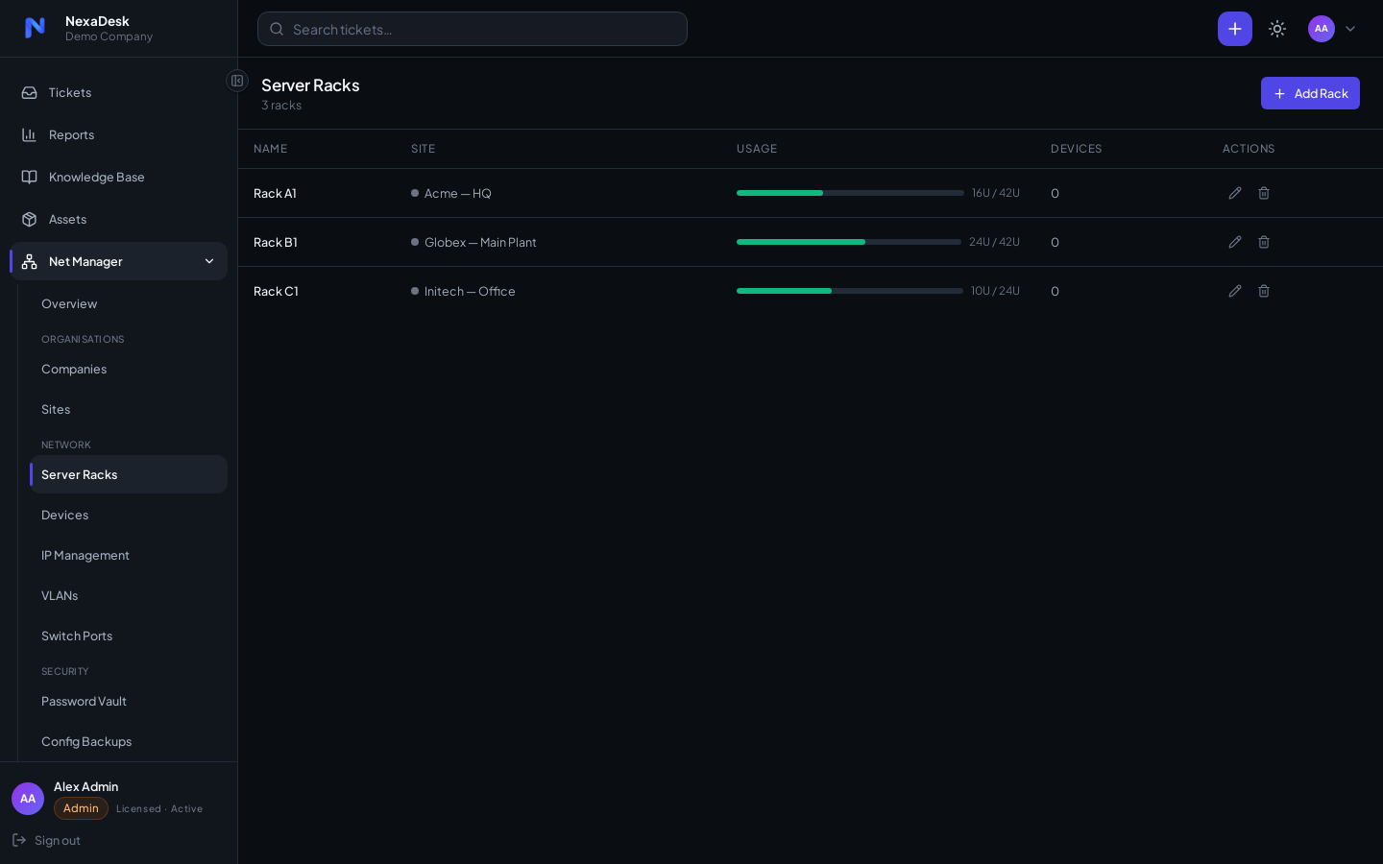Open Reports in the sidebar
1383x864 pixels.
pyautogui.click(x=119, y=135)
